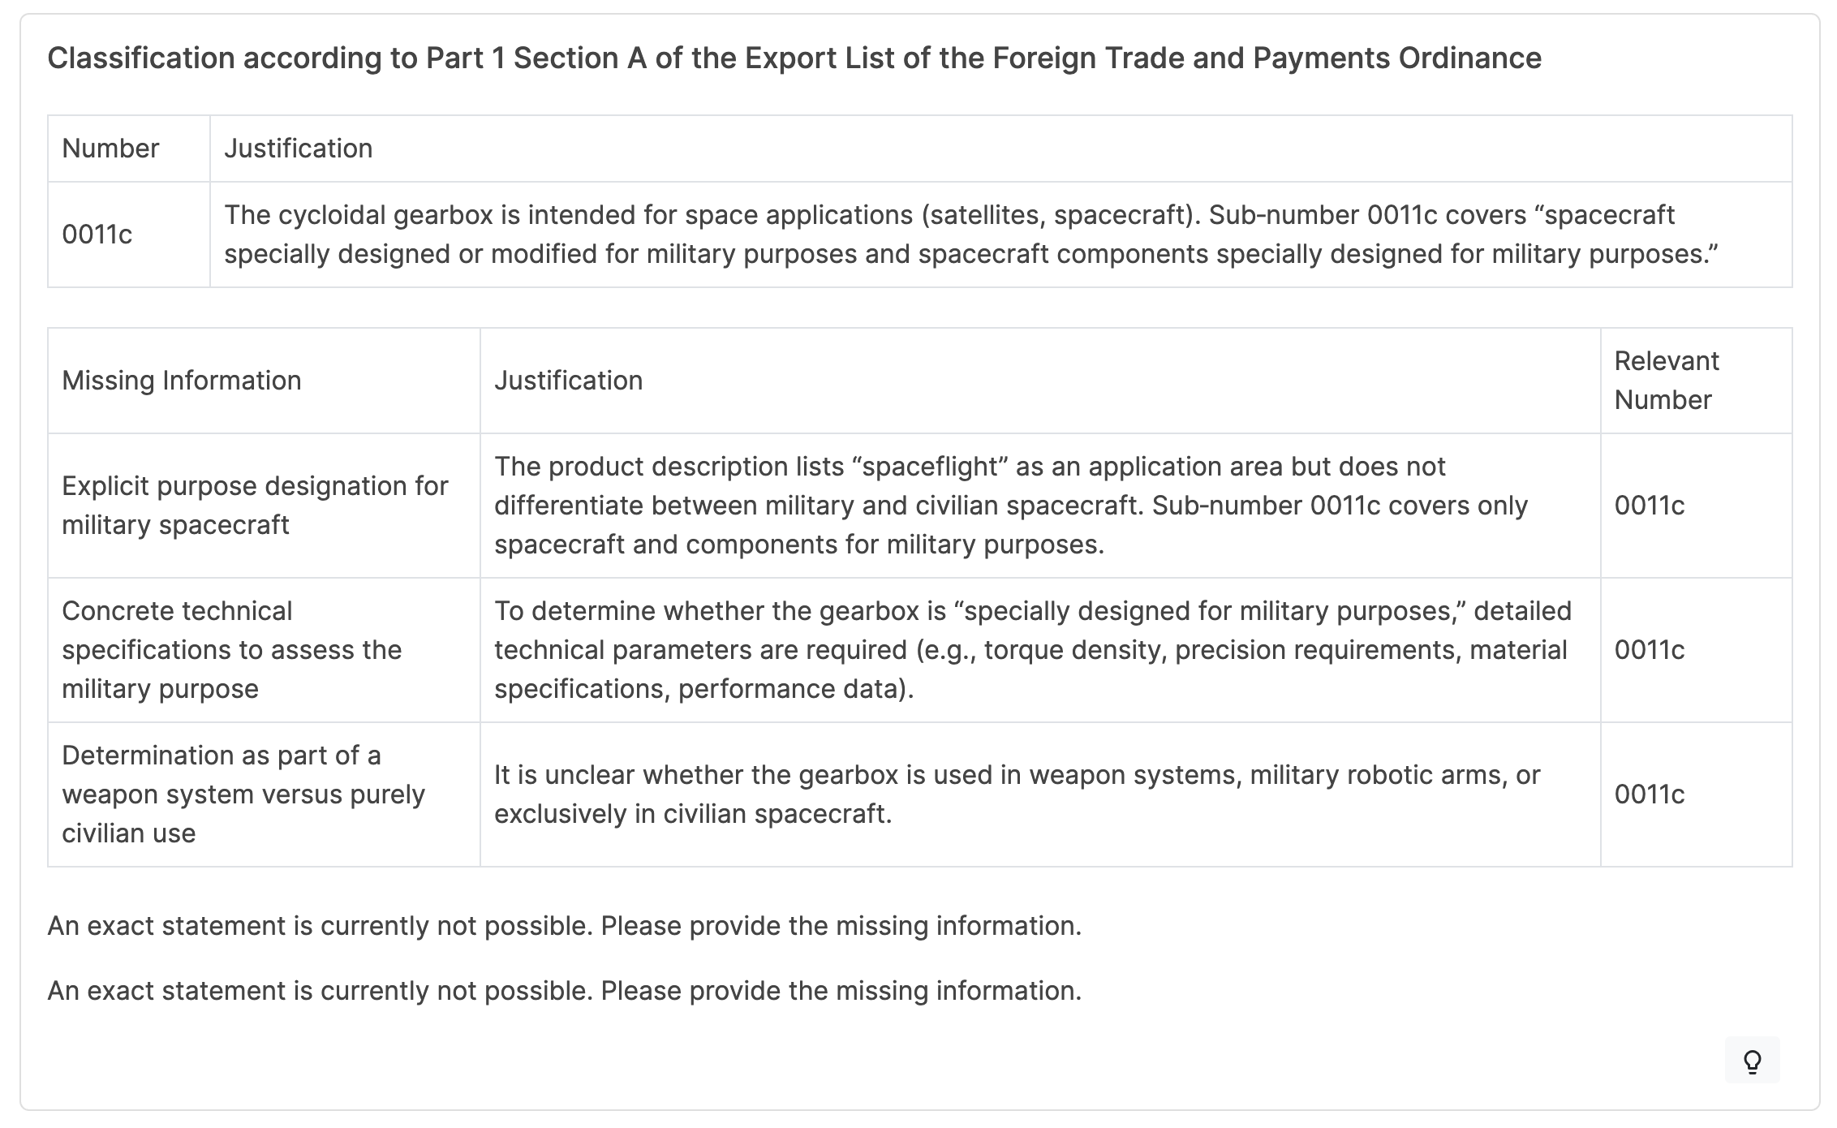
Task: Select the Number column header
Action: [x=110, y=149]
